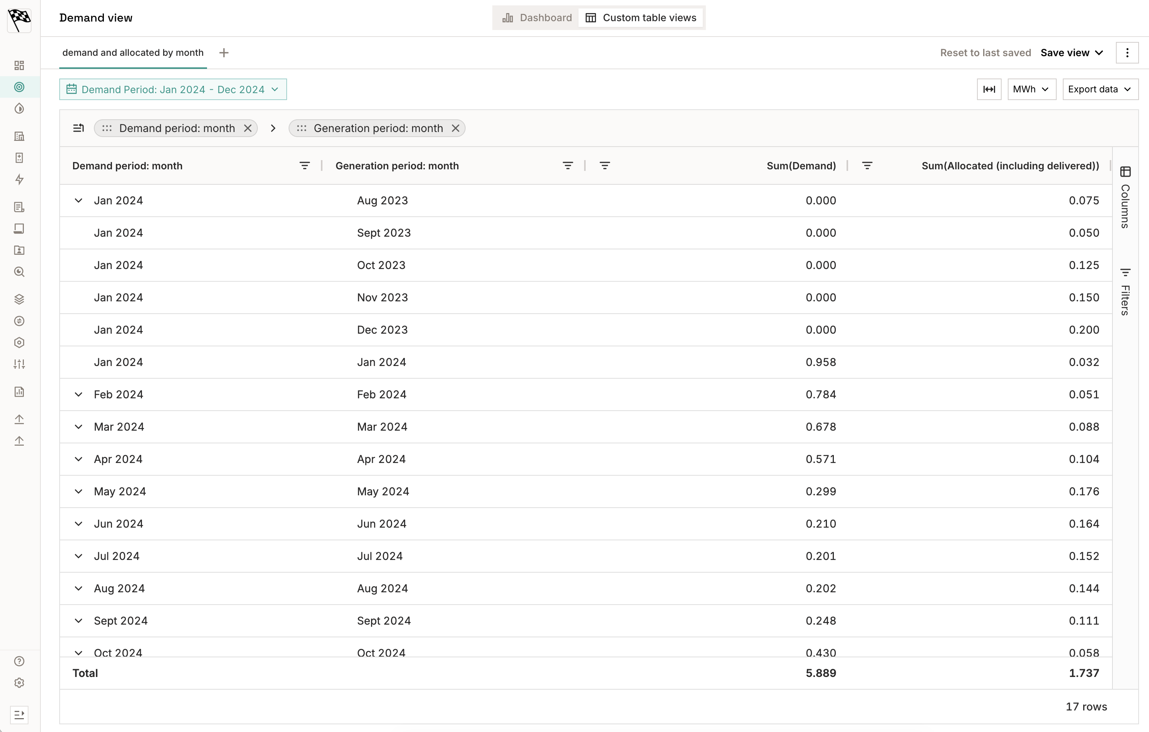Click the lightning bolt sidebar icon
The image size is (1149, 732).
tap(19, 179)
